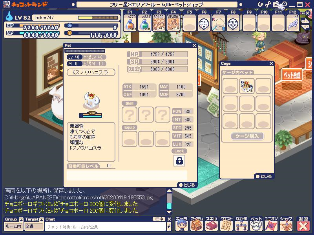Click the ケージ購入 cage purchase button

coord(247,136)
